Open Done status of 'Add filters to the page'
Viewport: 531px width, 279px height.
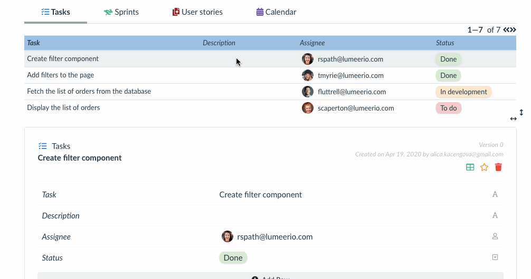(x=448, y=75)
